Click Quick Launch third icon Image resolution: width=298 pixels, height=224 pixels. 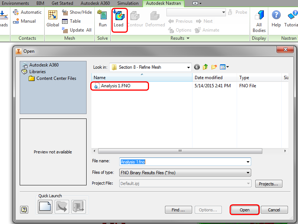pos(78,207)
